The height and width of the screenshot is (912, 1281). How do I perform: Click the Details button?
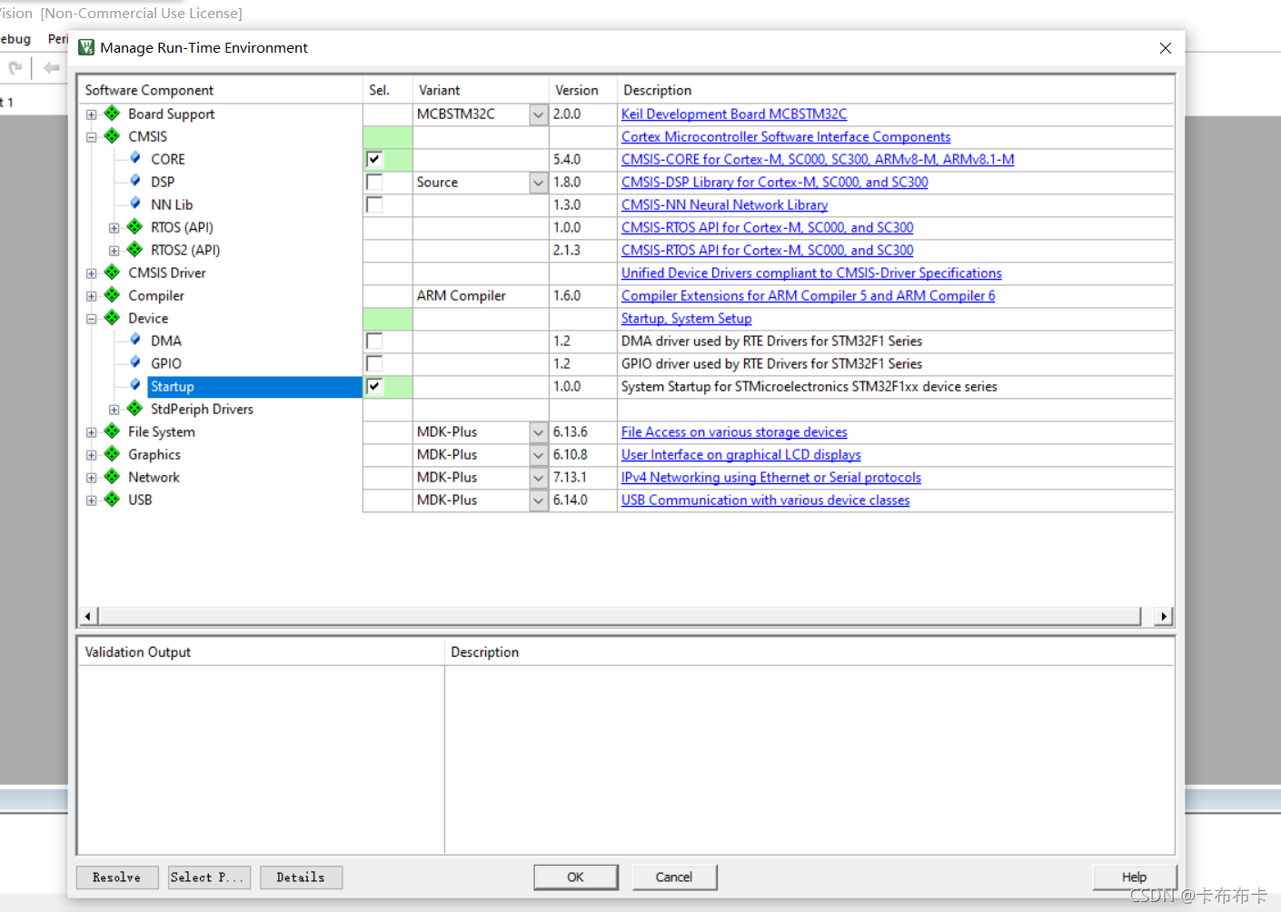[x=301, y=877]
